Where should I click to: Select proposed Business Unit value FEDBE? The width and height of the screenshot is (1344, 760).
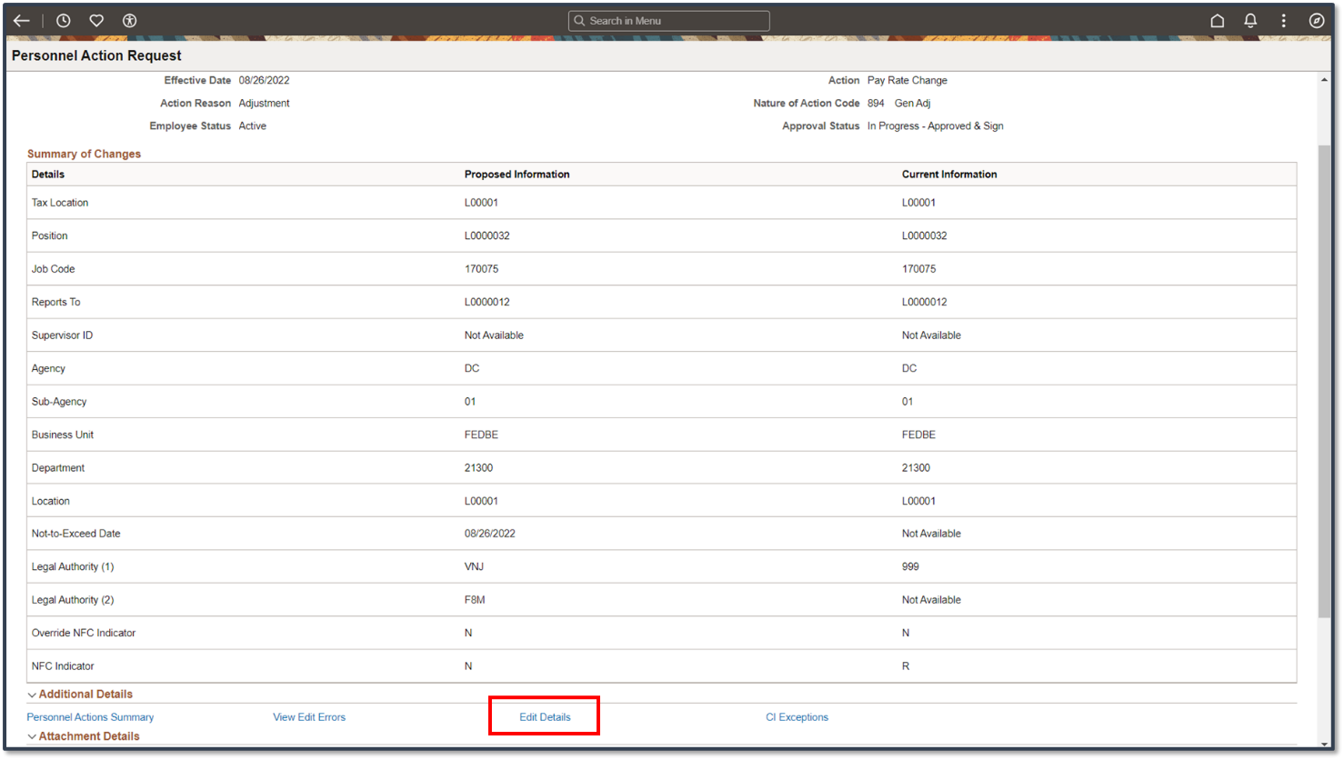click(x=482, y=435)
